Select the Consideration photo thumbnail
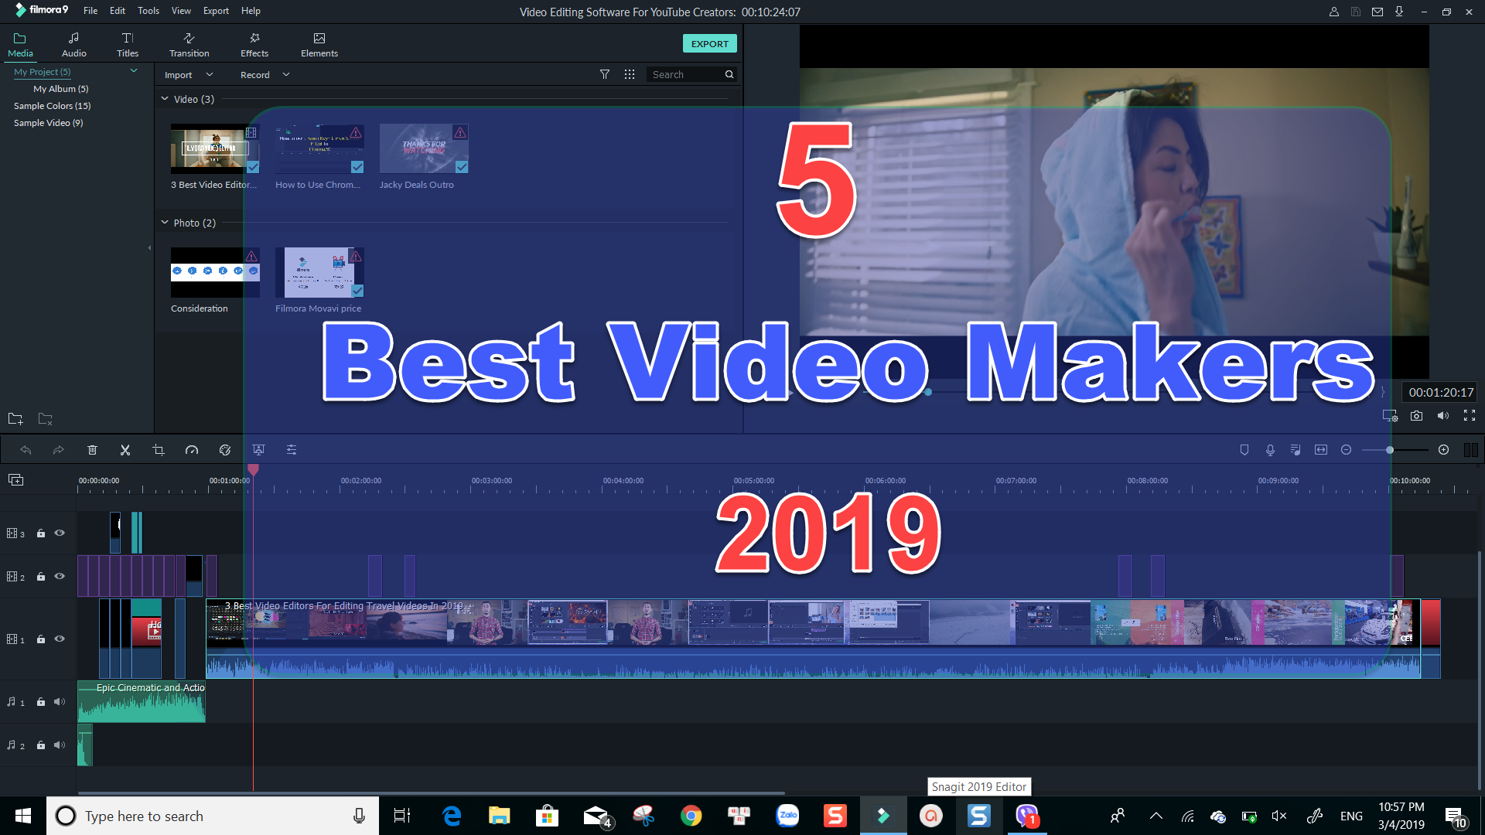This screenshot has height=835, width=1485. tap(214, 272)
